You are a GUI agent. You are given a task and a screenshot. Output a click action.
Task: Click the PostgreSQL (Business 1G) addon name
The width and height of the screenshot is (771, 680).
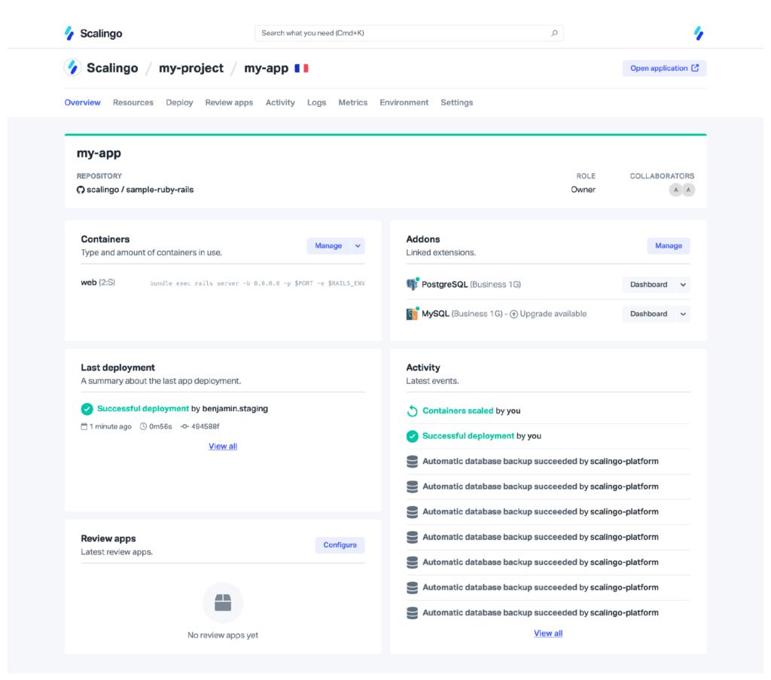point(471,284)
